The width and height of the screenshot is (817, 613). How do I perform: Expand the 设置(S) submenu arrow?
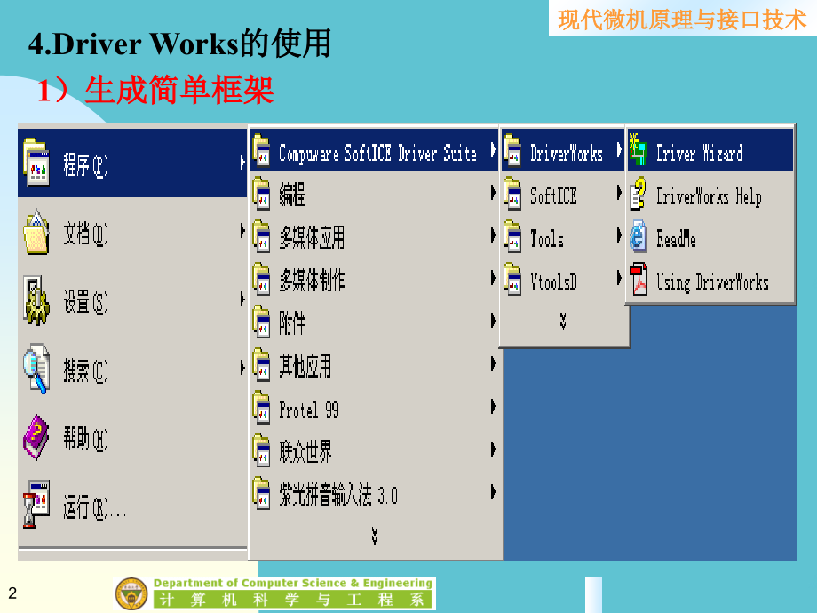point(242,299)
